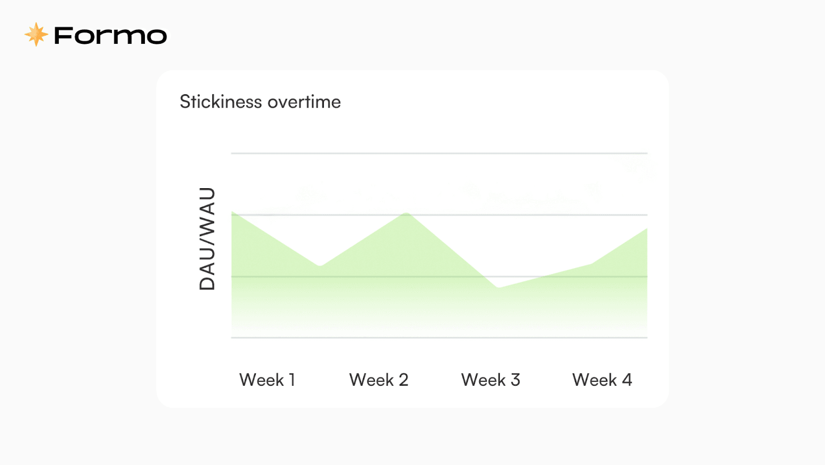Screen dimensions: 825x465
Task: Select the Stickiness overtime chart title
Action: coord(260,102)
